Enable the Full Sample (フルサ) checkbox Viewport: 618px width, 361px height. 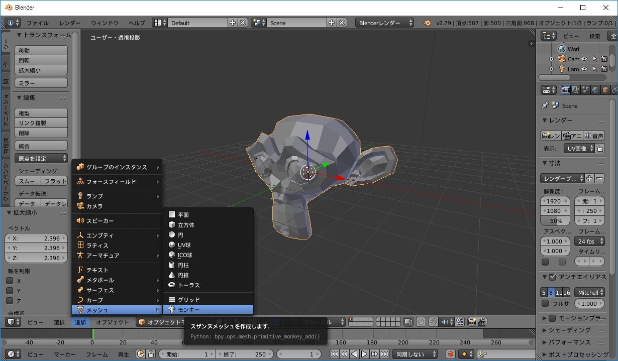pos(545,303)
